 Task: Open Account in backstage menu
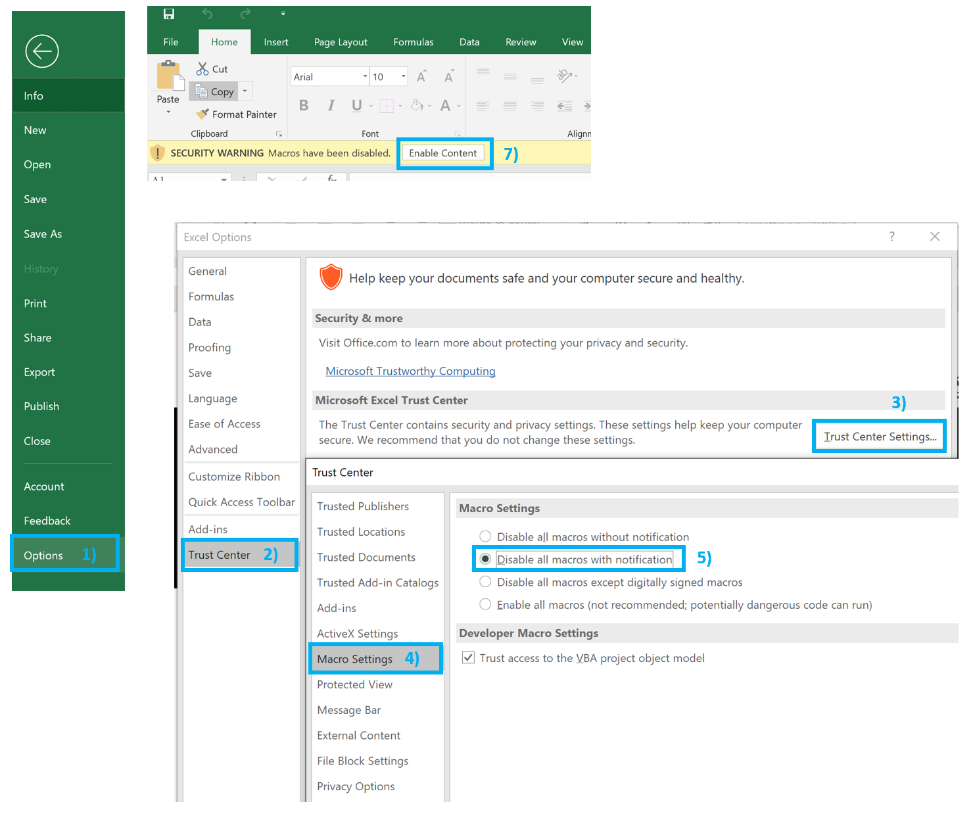[44, 486]
